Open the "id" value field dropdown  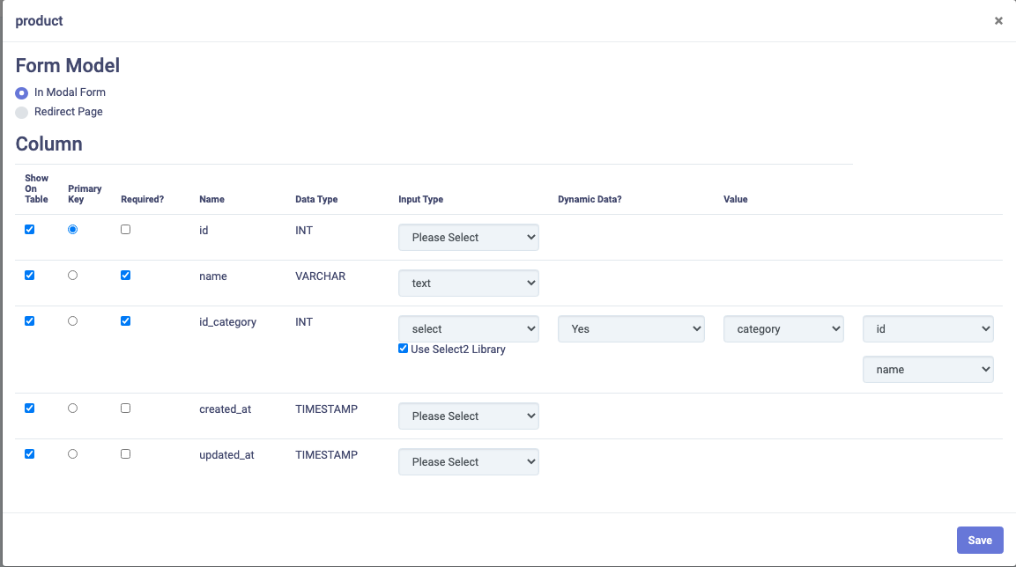click(928, 328)
